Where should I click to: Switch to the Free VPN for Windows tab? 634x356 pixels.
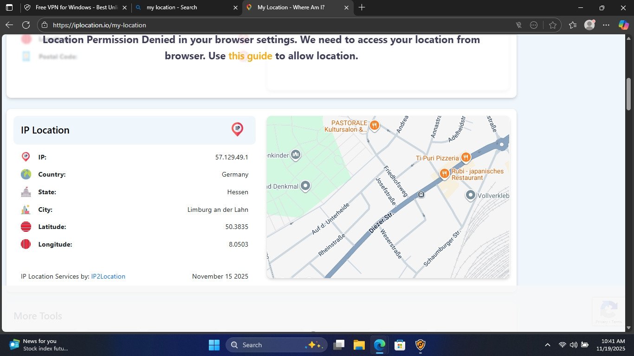coord(74,7)
